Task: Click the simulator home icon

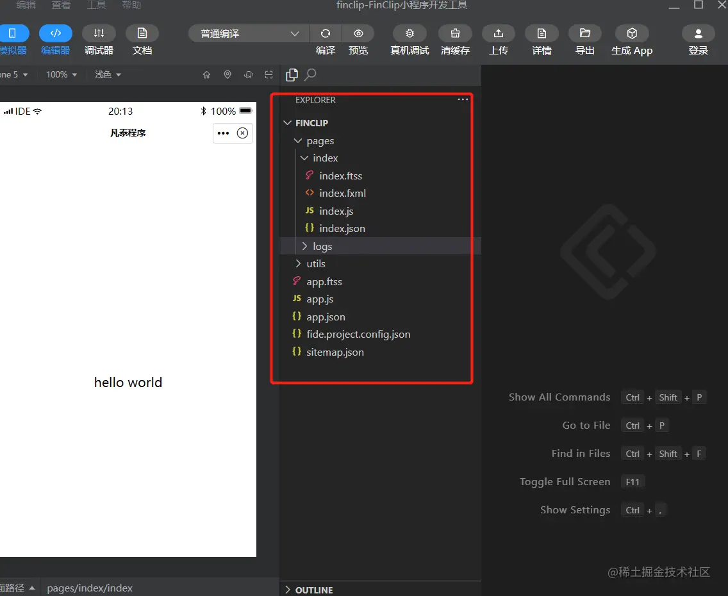Action: (x=206, y=75)
